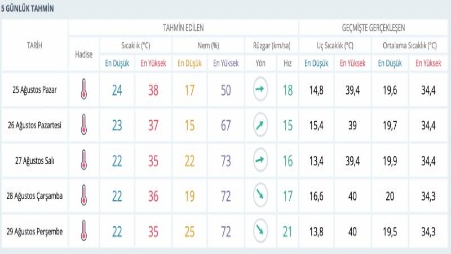
Task: Click the wind direction arrow for 28 Ağustos
Action: coord(260,195)
